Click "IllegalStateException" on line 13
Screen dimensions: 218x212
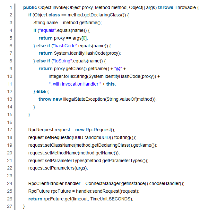tap(84, 99)
